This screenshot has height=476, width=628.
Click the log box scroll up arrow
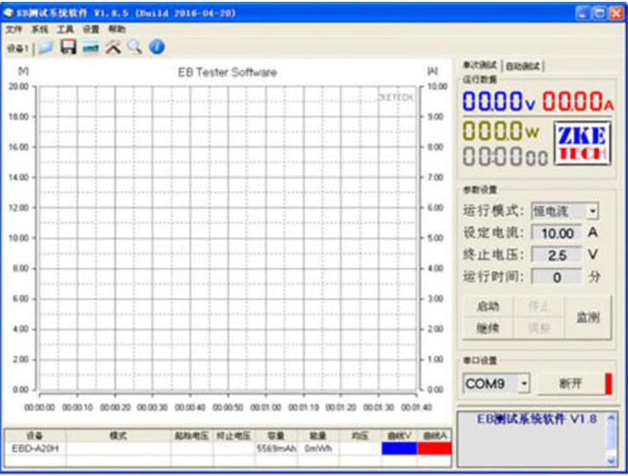tap(611, 418)
